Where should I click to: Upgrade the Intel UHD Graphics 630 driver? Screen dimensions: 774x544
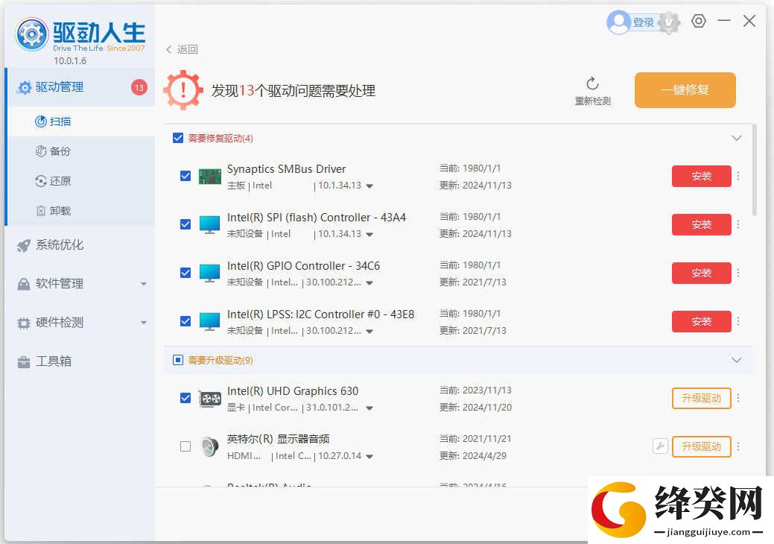(702, 399)
